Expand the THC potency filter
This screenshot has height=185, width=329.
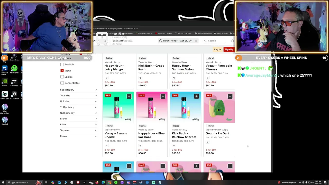[x=78, y=107]
